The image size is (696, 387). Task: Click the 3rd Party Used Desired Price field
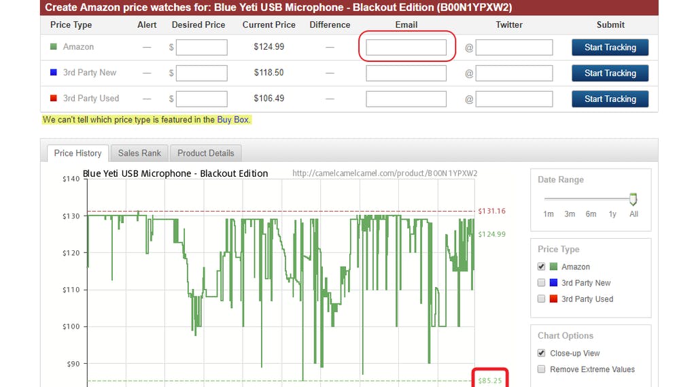[201, 99]
